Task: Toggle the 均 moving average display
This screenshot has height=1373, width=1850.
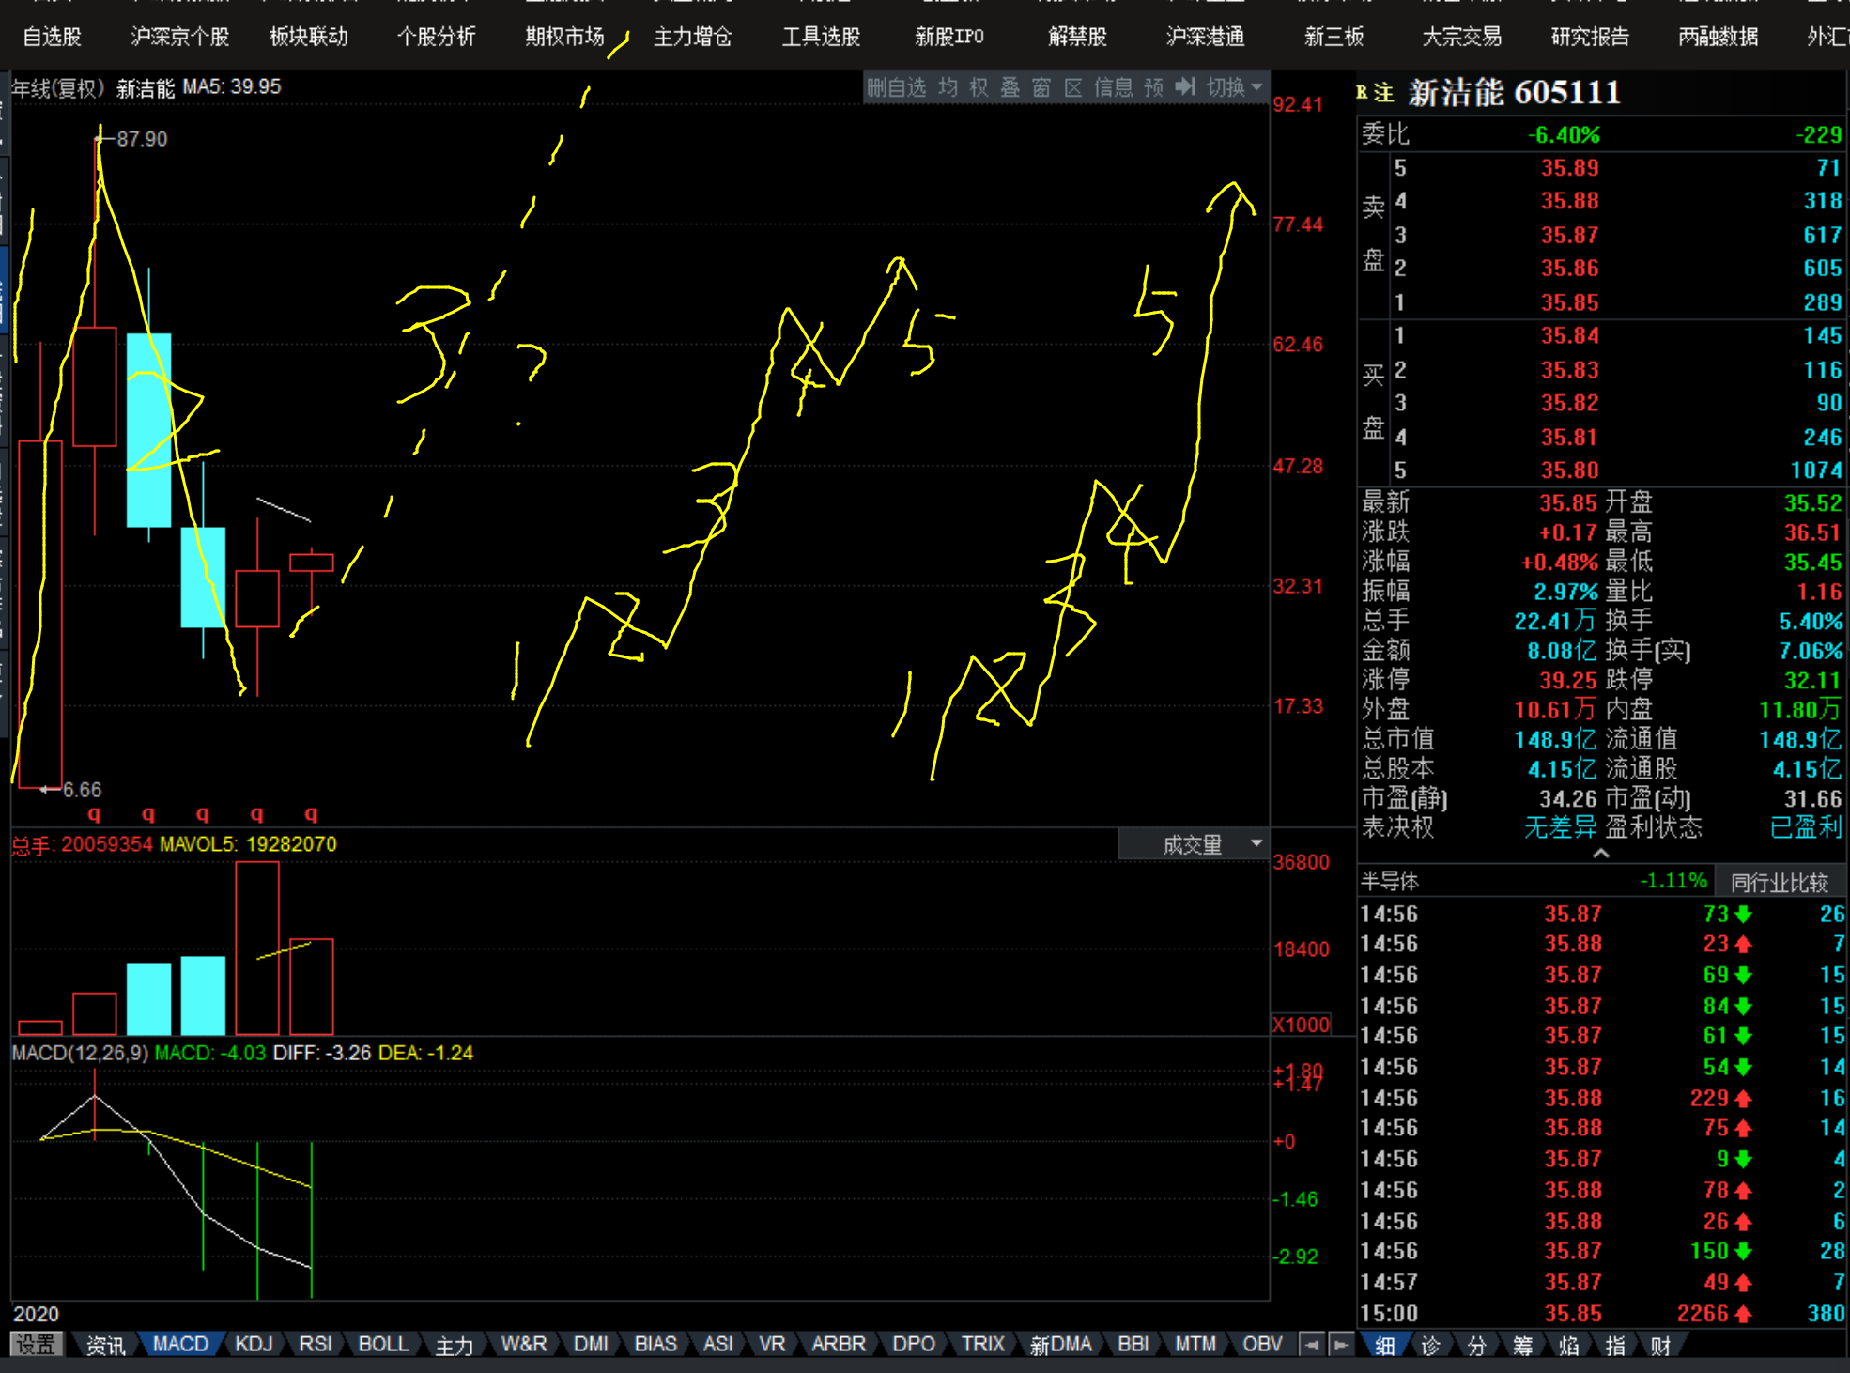Action: pos(948,87)
